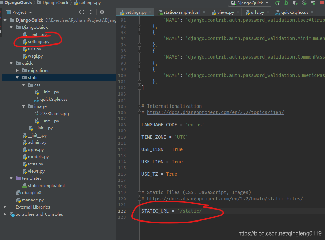Fold the closing bracket marker at line 102
Screen dimensions: 325x240
pos(139,88)
